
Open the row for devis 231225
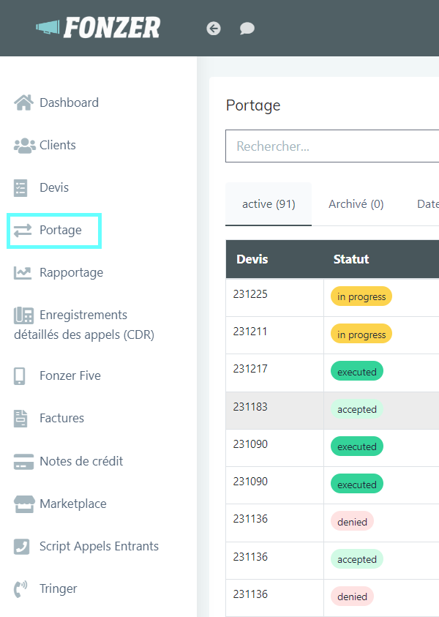[x=332, y=297]
